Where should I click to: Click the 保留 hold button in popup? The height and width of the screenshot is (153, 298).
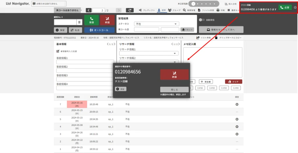click(121, 89)
